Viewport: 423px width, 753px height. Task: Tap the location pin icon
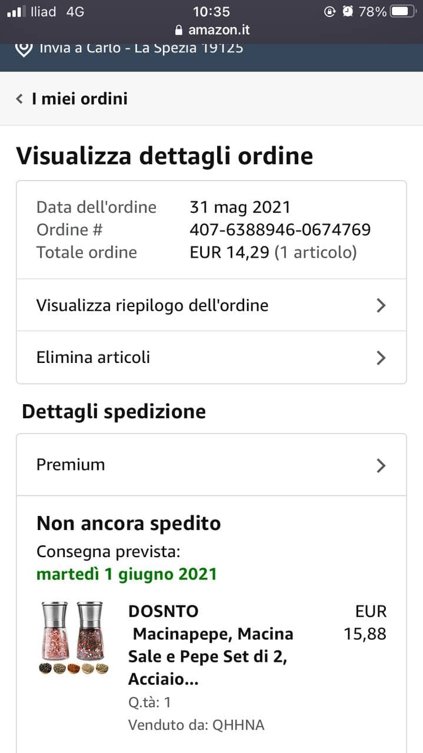(x=23, y=49)
